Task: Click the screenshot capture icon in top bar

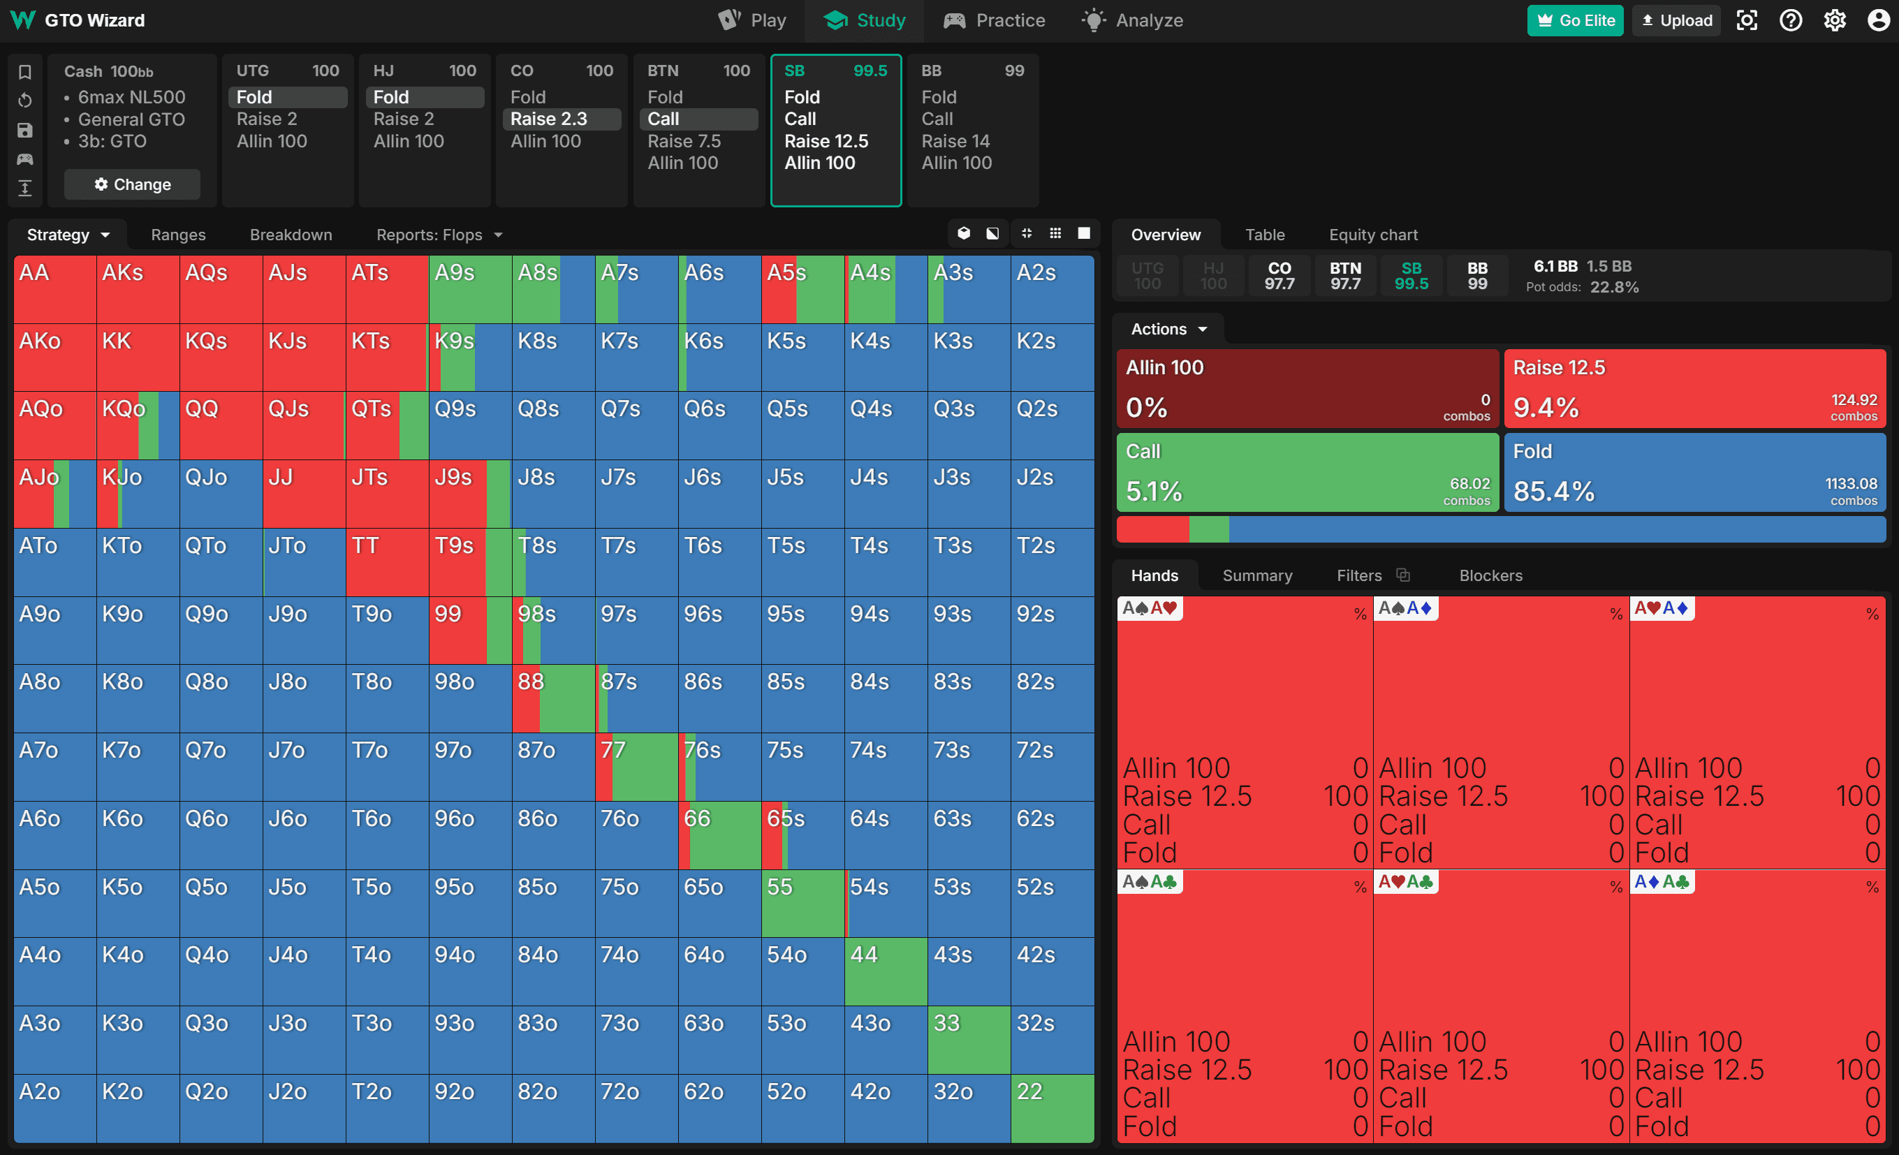Action: [x=1747, y=20]
